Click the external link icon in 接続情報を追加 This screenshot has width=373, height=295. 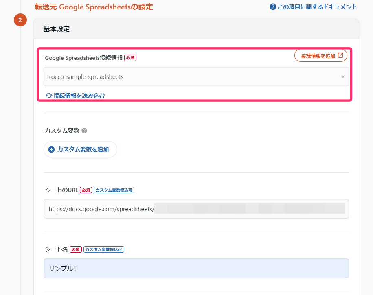(x=340, y=56)
